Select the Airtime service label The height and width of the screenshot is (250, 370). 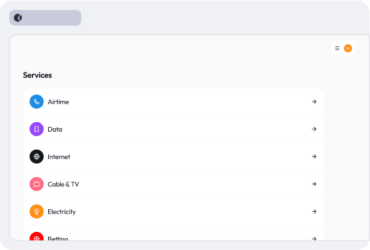58,102
